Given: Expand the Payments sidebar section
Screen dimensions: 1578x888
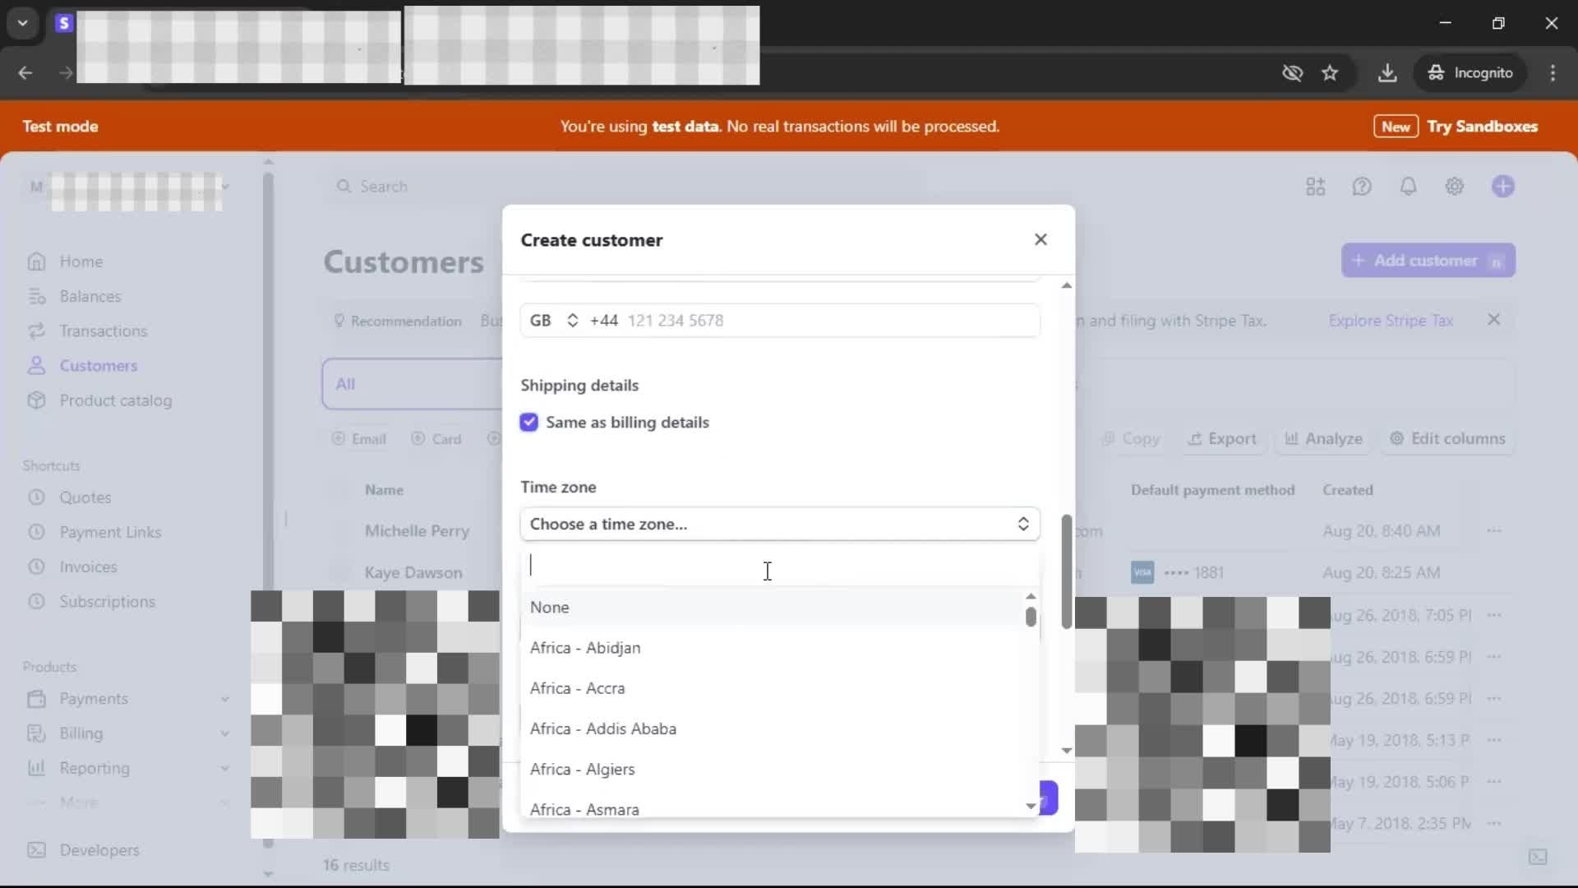Looking at the screenshot, I should (x=224, y=699).
